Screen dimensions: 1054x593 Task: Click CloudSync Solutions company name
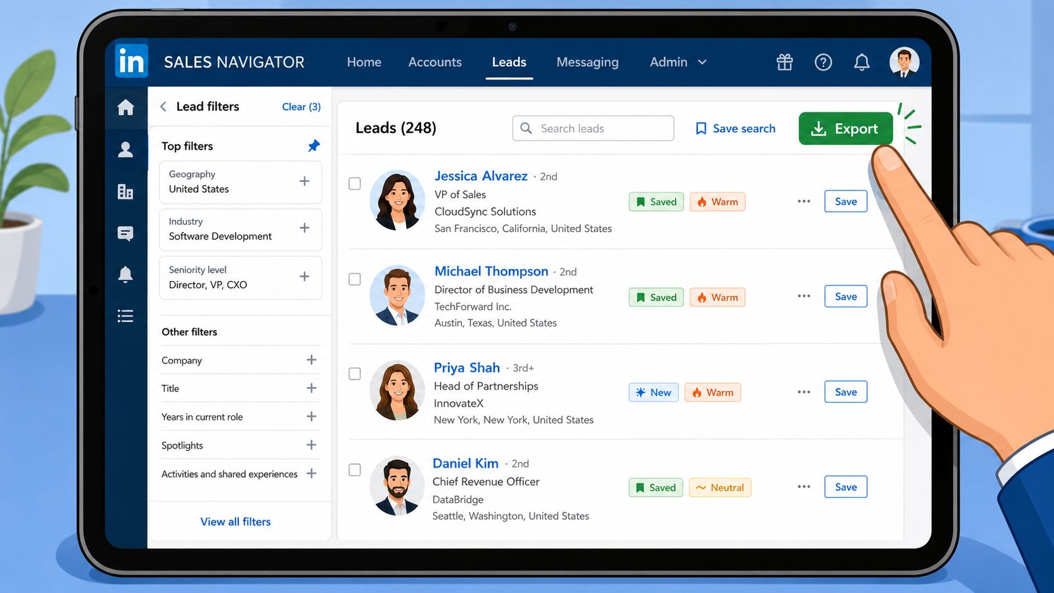click(x=485, y=212)
